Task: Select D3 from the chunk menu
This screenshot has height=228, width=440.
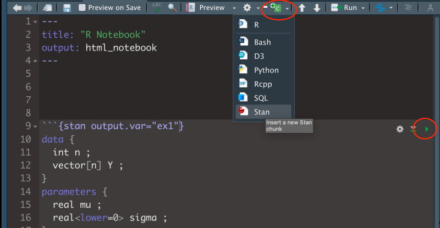Action: click(263, 56)
